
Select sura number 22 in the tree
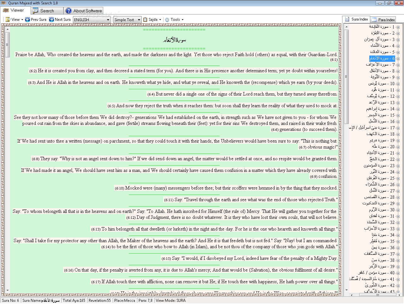[x=382, y=159]
